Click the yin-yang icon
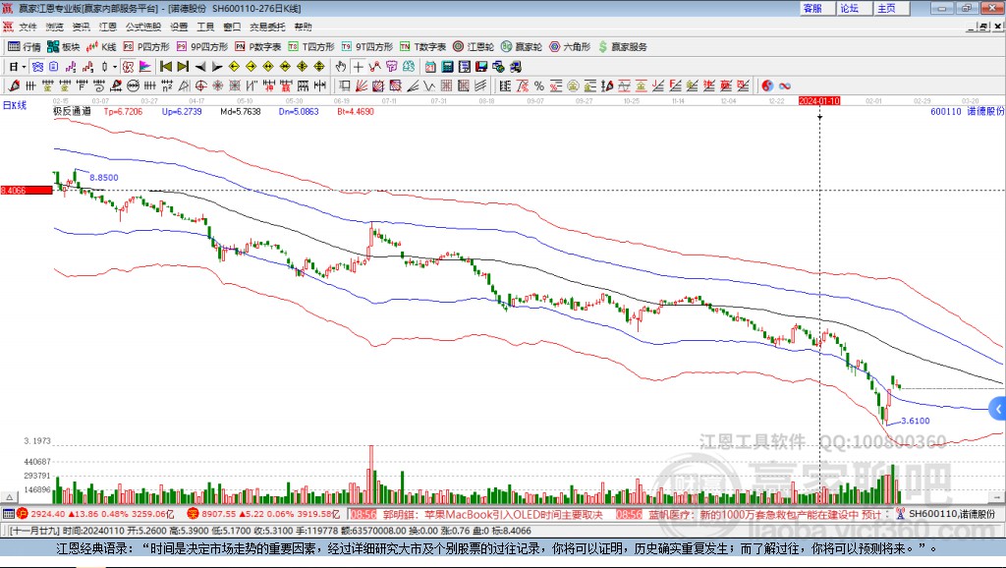The width and height of the screenshot is (1006, 568). 767,85
